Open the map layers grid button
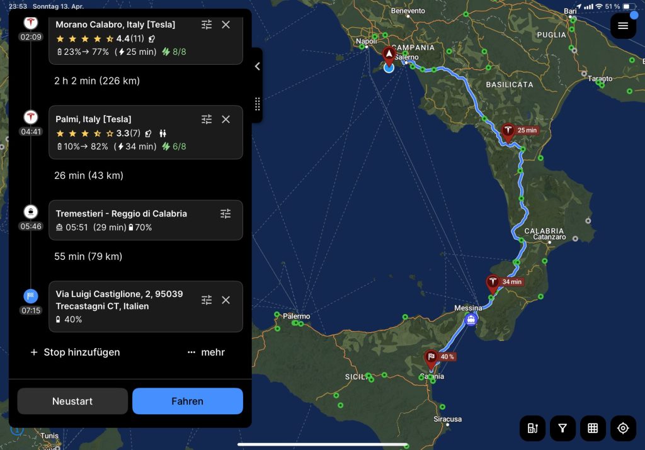 593,428
